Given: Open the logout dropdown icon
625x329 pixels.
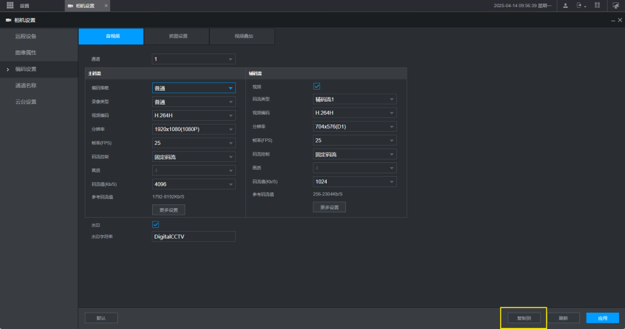Looking at the screenshot, I should coord(581,5).
